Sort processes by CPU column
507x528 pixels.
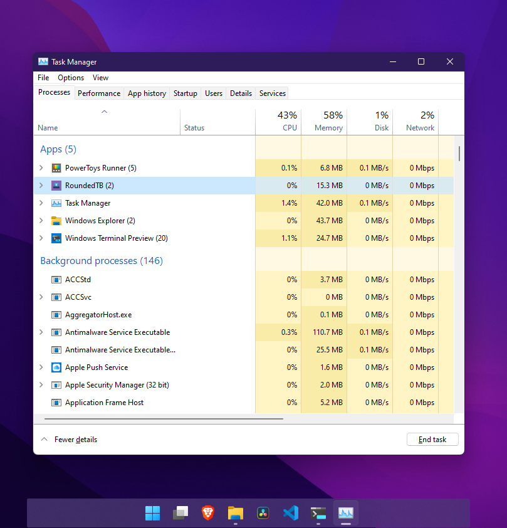click(x=278, y=122)
